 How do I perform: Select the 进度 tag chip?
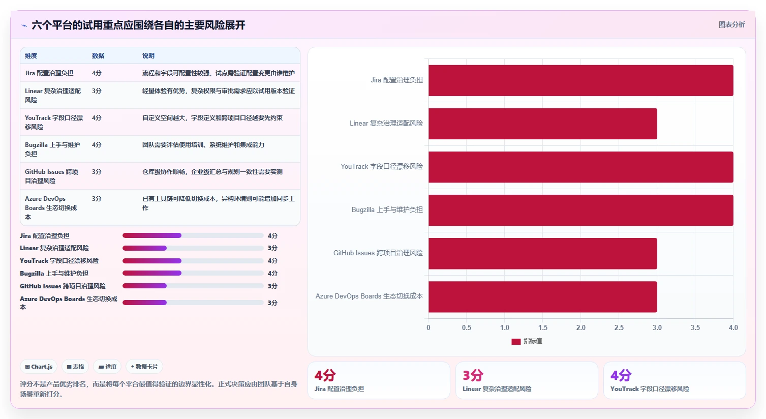point(108,367)
